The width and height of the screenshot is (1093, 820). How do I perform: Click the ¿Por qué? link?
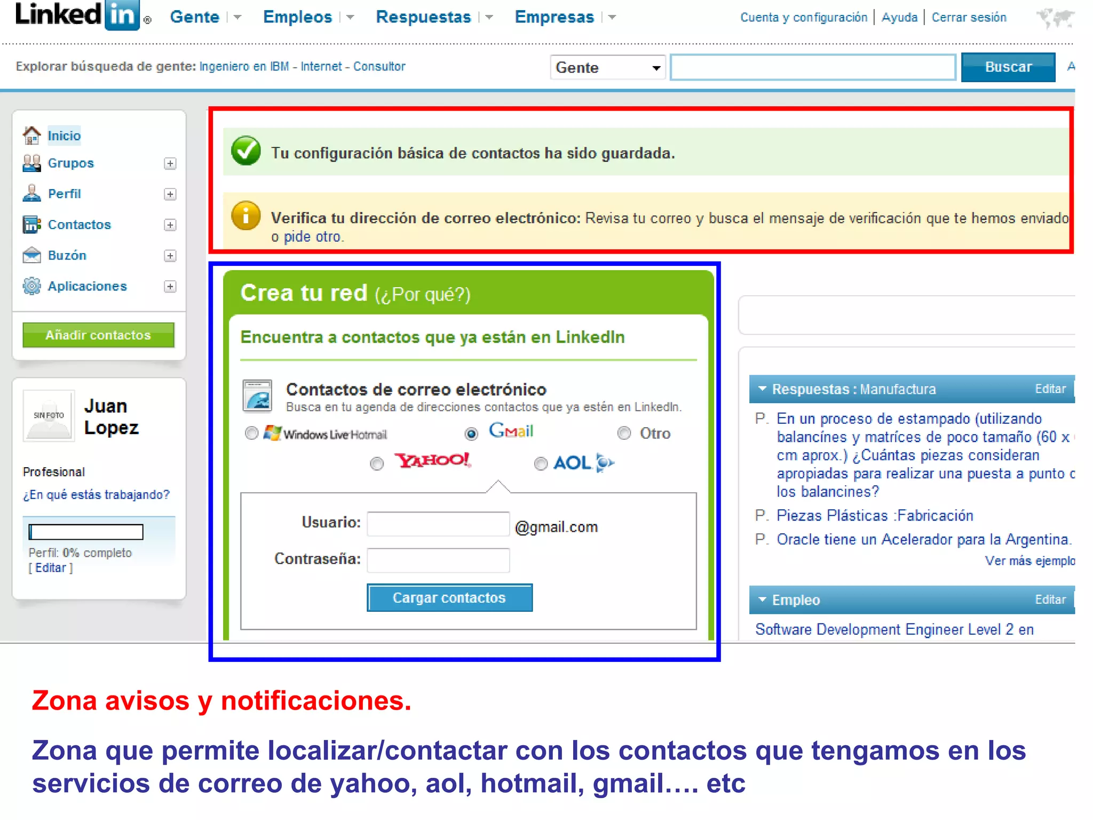(x=423, y=295)
